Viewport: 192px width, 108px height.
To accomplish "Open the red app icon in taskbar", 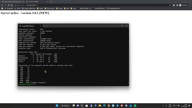I will point(122,106).
